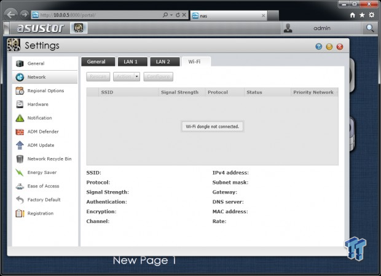Screen dimensions: 381x276
Task: Click the Energy Saver green leaf icon
Action: 20,172
